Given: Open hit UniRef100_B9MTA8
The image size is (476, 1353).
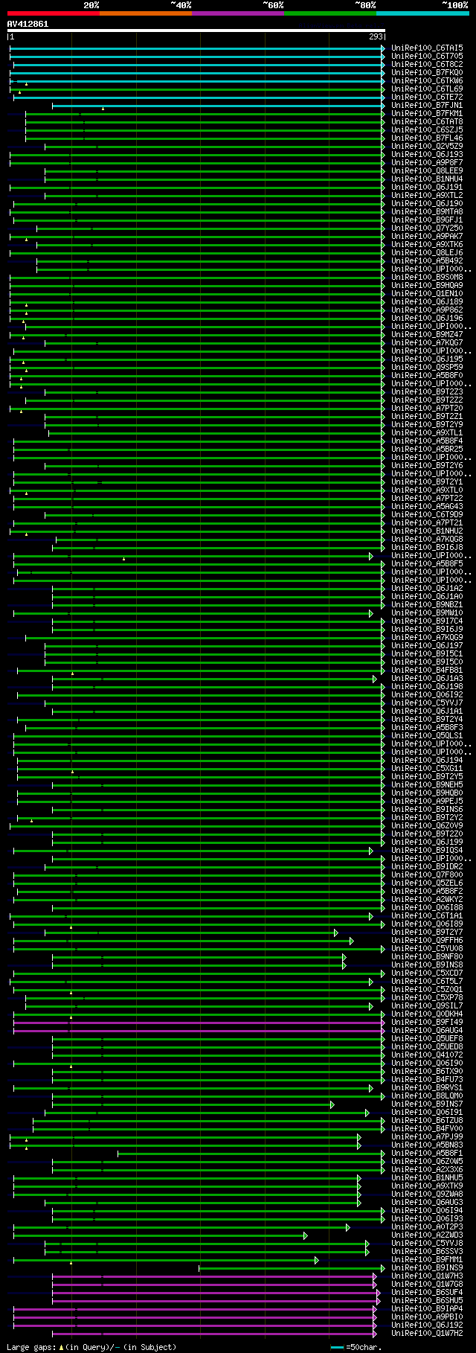Looking at the screenshot, I should [427, 211].
